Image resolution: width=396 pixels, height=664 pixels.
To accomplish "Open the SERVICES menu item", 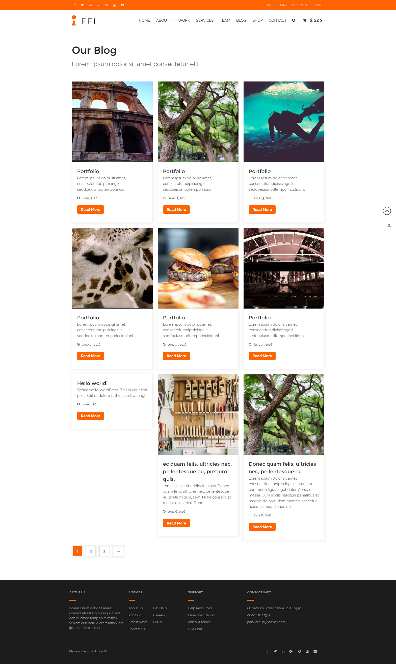I will [x=205, y=20].
